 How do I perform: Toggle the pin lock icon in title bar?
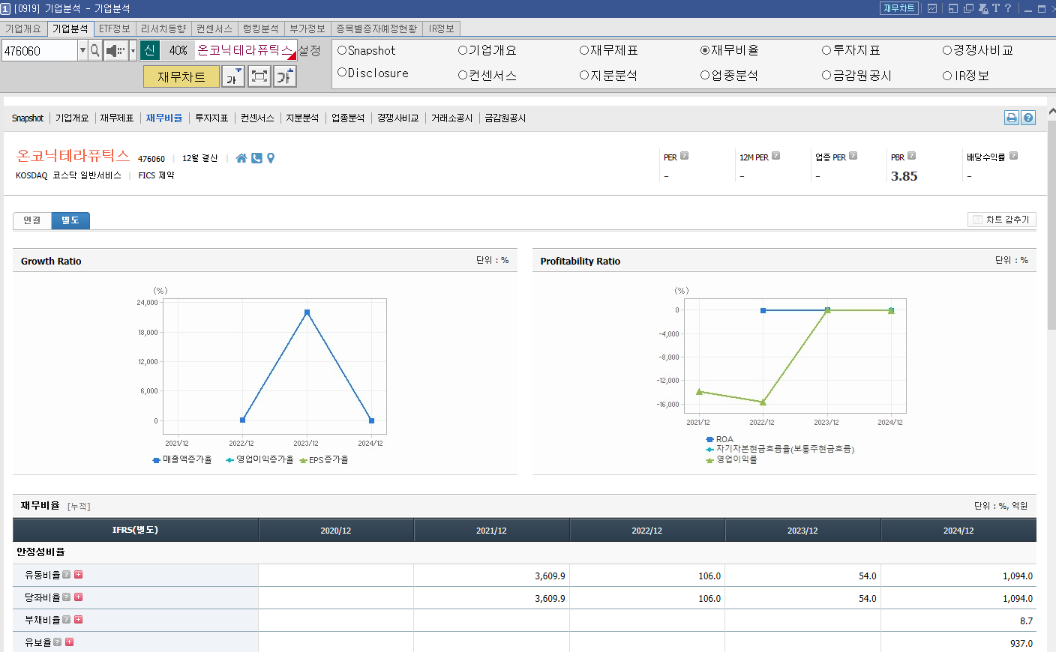983,8
